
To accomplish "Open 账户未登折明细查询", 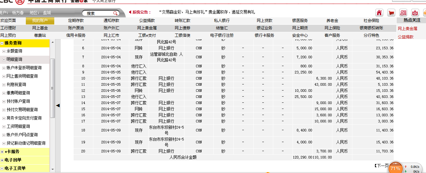I will pos(24,68).
